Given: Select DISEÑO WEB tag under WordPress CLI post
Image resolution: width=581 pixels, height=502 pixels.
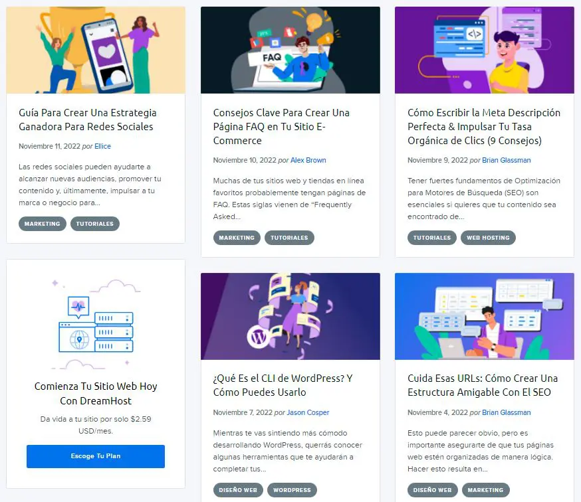Looking at the screenshot, I should 238,490.
